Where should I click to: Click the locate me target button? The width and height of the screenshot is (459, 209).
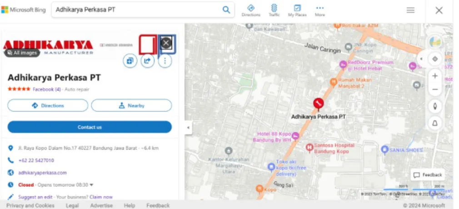[435, 59]
